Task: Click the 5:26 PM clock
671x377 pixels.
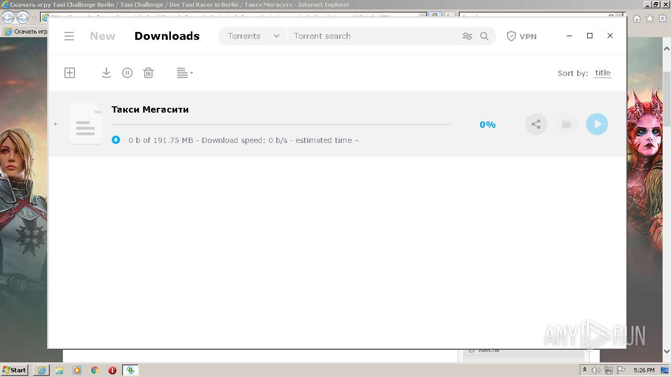Action: (644, 370)
